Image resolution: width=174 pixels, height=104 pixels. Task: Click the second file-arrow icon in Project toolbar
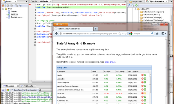pyautogui.click(x=12, y=5)
